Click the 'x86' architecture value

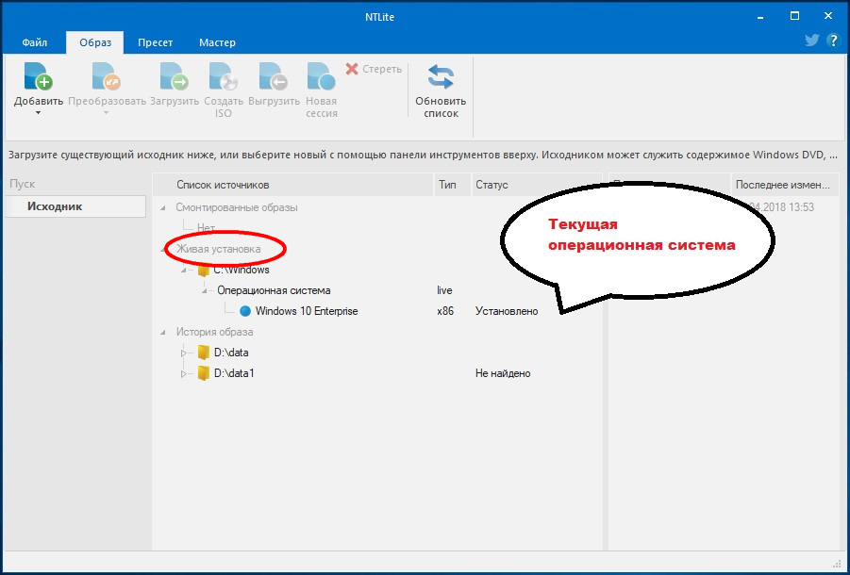445,311
